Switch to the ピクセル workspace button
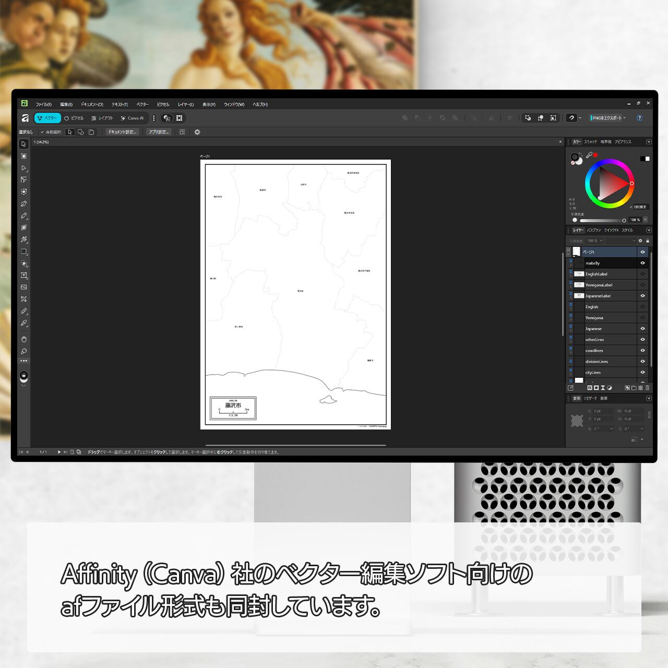This screenshot has width=668, height=668. click(74, 118)
